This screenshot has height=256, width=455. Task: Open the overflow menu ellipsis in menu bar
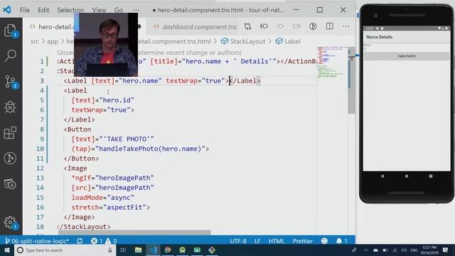pos(136,10)
